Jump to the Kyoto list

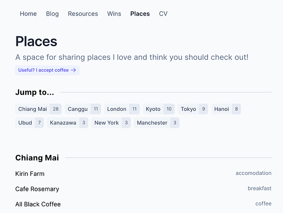point(158,109)
